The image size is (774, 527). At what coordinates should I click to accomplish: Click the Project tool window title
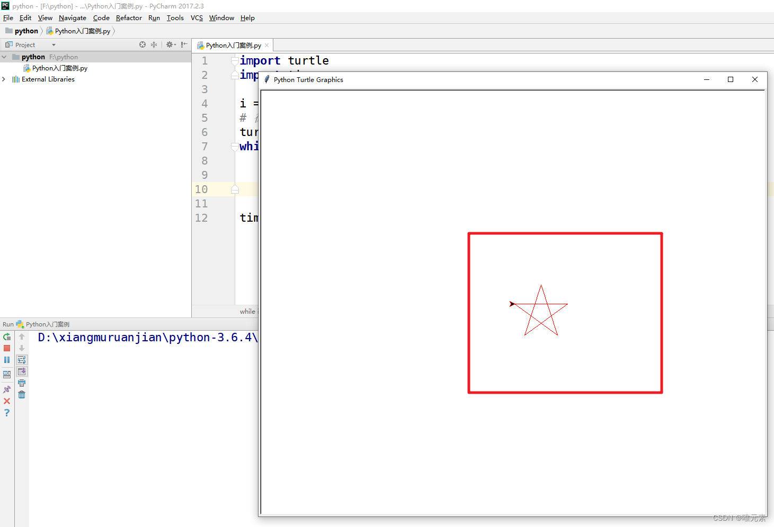[25, 45]
